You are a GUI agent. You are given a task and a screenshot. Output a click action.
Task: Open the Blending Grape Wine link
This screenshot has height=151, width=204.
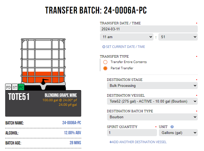click(x=61, y=95)
